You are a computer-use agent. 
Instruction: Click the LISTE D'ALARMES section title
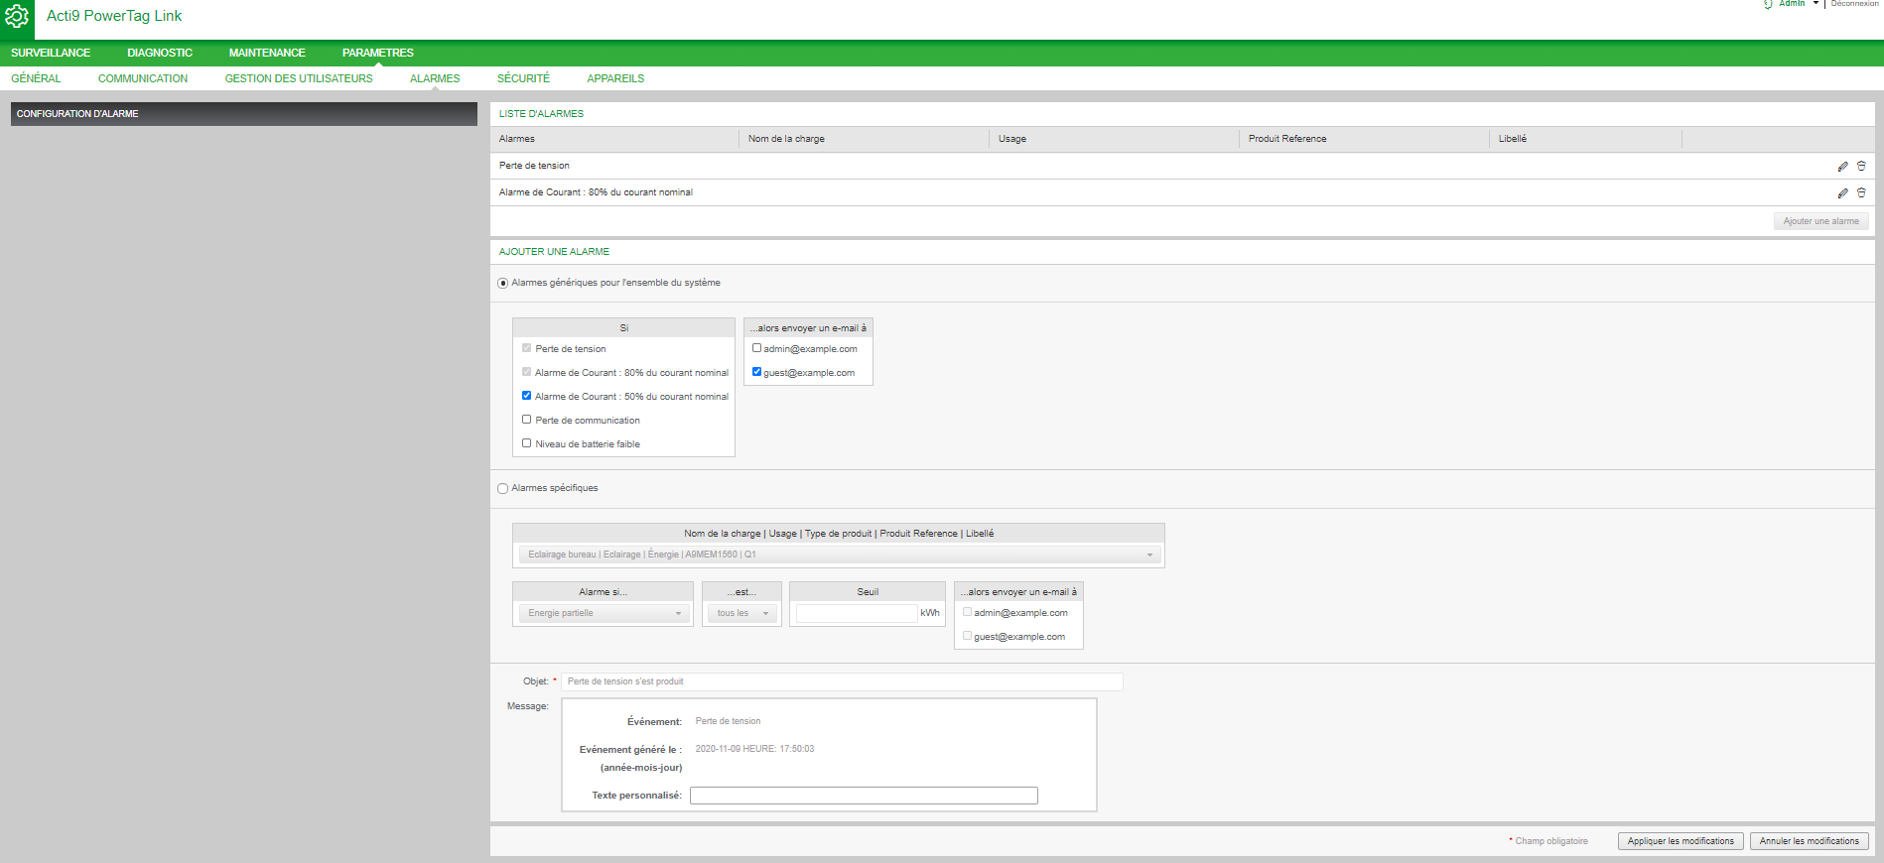[x=541, y=114]
